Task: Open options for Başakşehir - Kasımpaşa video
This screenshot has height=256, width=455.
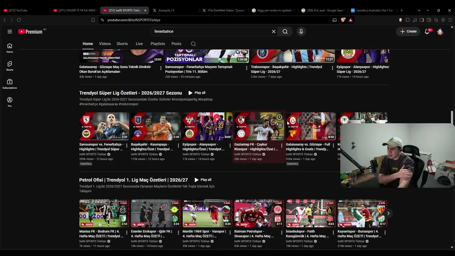Action: 178,145
